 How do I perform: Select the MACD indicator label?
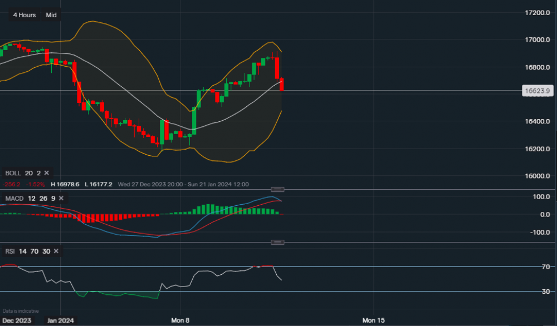pos(14,198)
